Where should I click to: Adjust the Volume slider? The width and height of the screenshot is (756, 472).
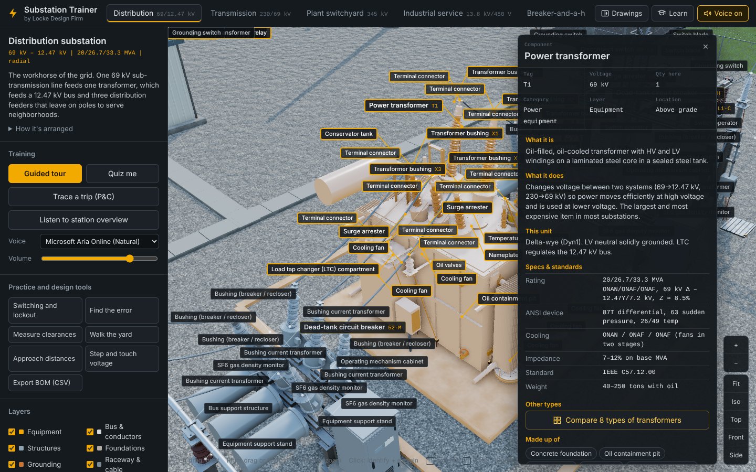coord(99,259)
